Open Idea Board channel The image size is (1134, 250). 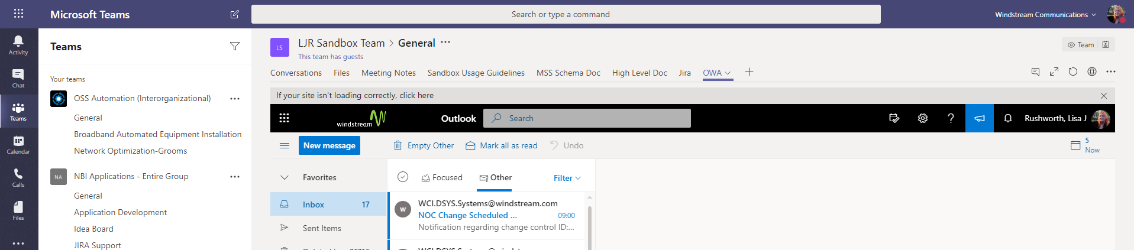pyautogui.click(x=93, y=229)
